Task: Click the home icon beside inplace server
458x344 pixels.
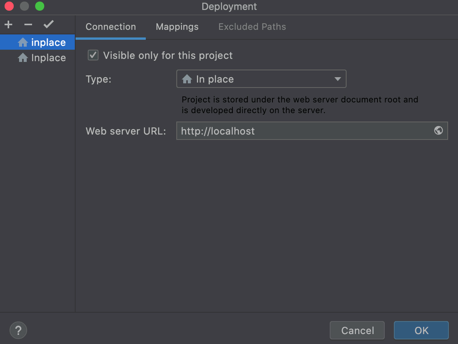Action: pos(22,42)
